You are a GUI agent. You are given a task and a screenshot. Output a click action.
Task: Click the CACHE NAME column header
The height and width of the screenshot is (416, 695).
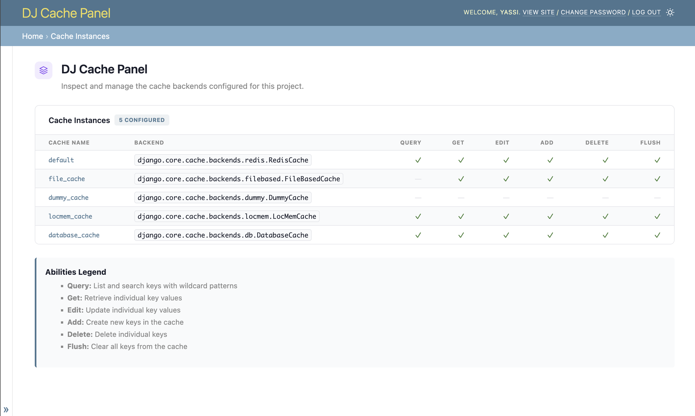click(69, 143)
